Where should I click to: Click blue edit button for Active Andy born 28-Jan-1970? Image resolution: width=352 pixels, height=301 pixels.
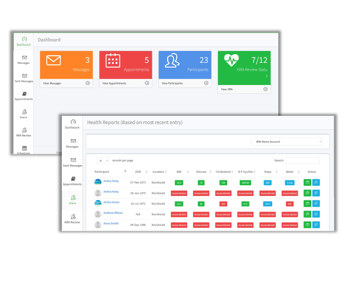316,193
